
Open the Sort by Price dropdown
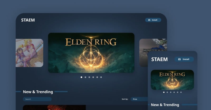point(139,99)
